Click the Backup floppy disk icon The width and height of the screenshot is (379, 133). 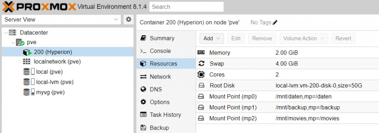coord(144,128)
